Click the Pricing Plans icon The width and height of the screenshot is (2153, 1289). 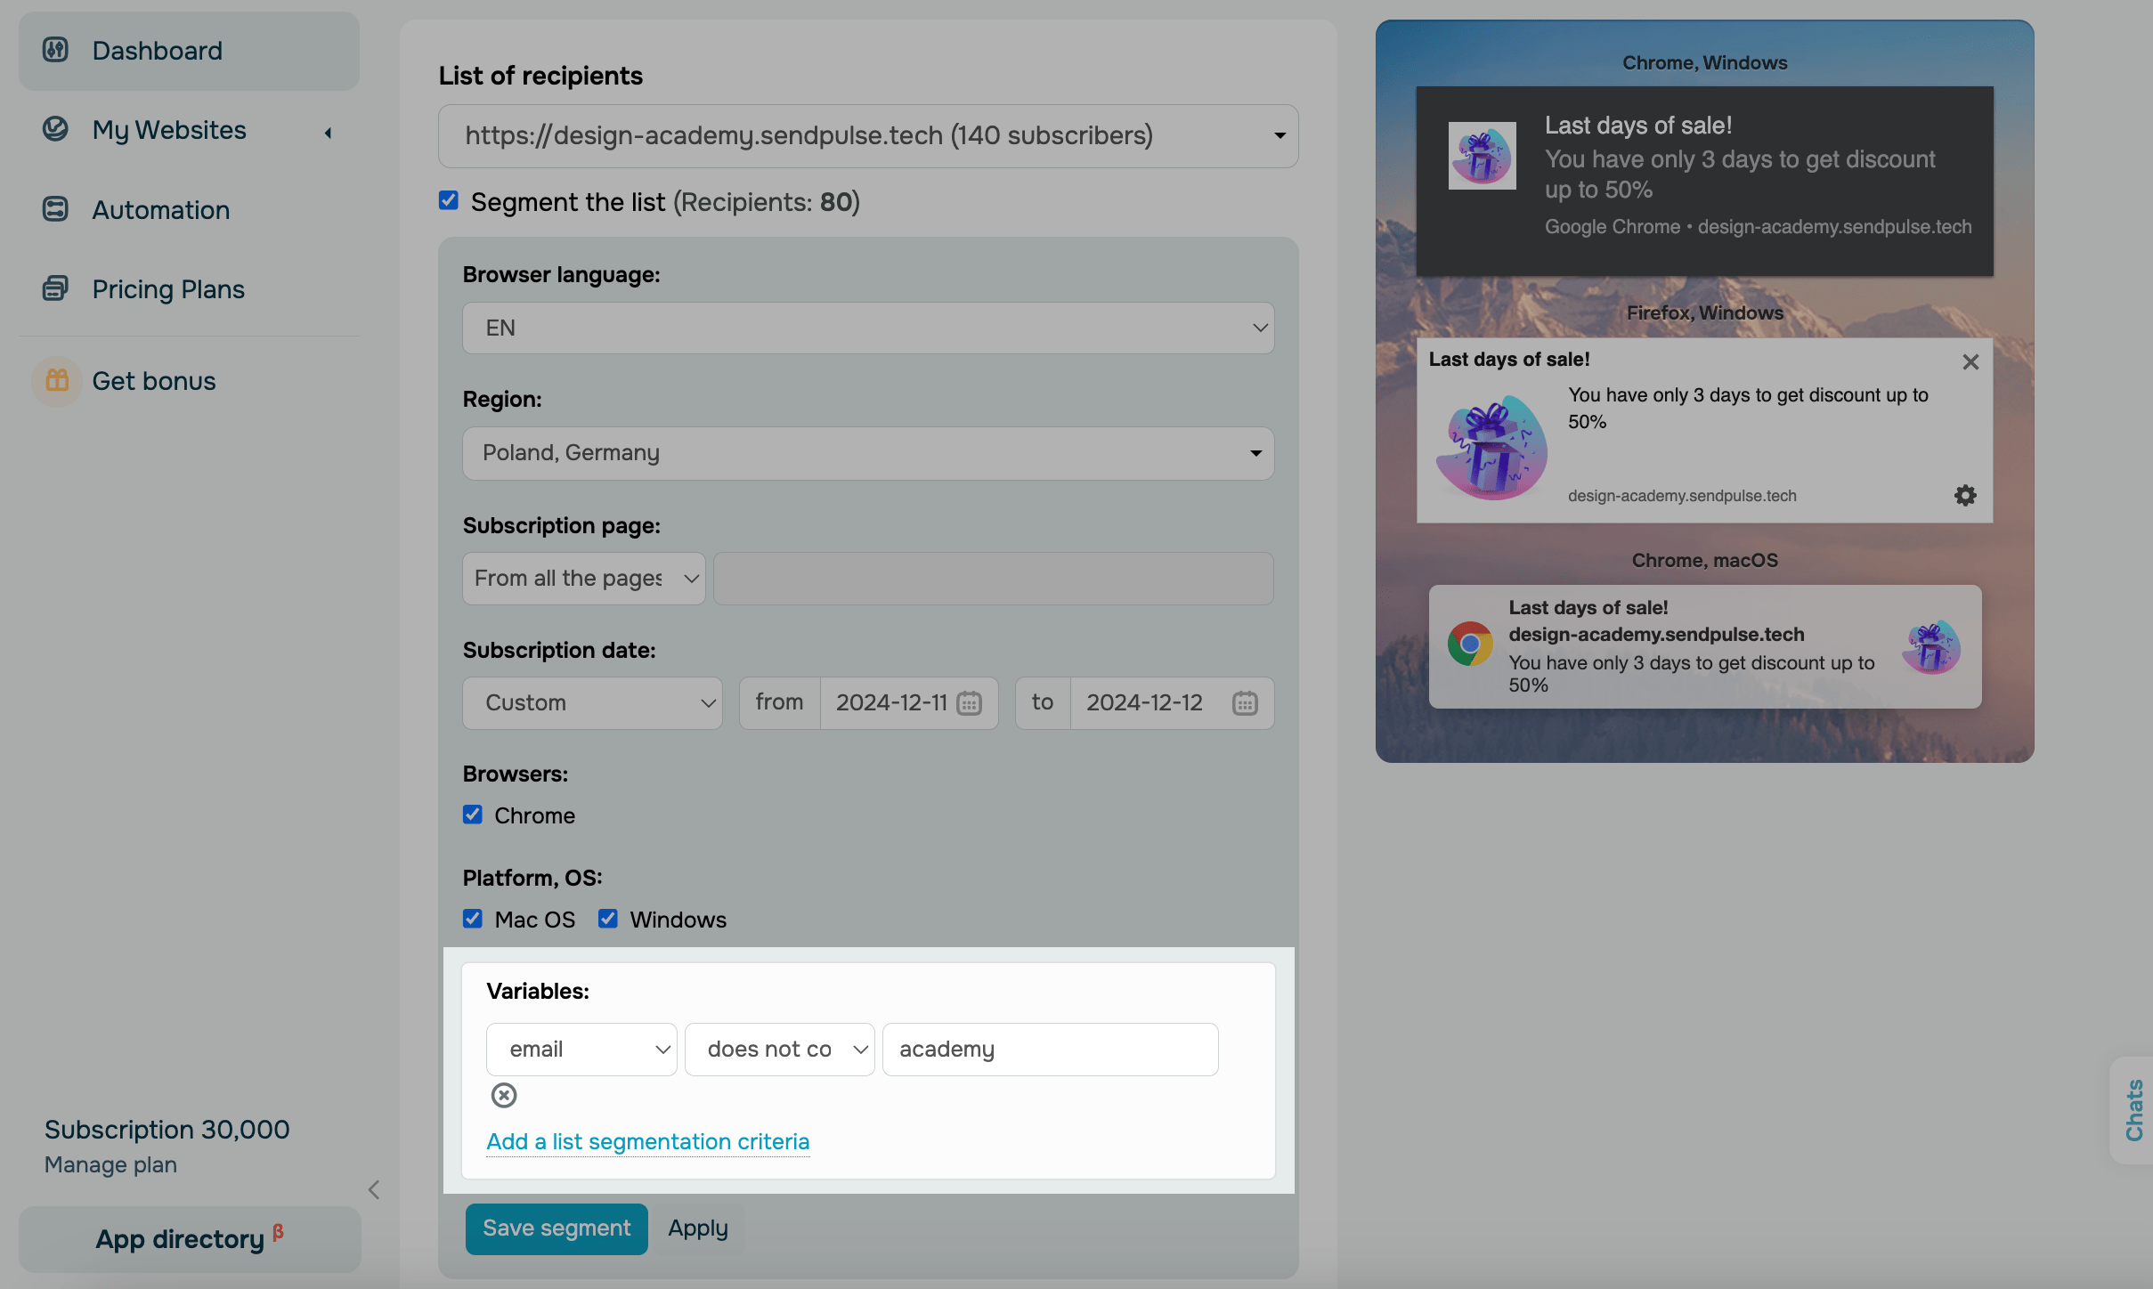[x=55, y=288]
